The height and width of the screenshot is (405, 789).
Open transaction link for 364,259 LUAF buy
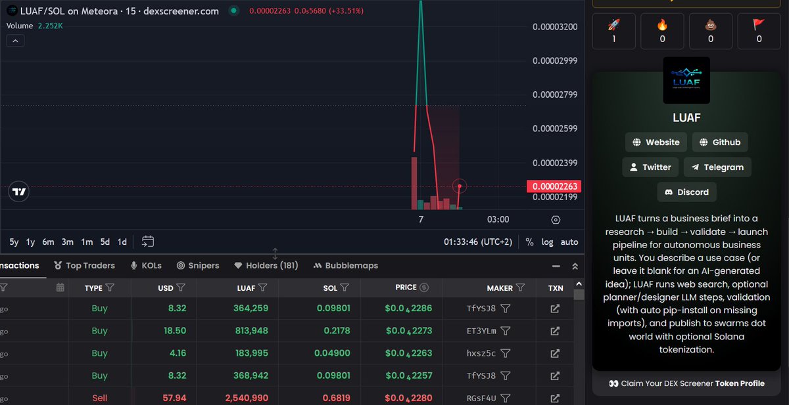coord(555,309)
